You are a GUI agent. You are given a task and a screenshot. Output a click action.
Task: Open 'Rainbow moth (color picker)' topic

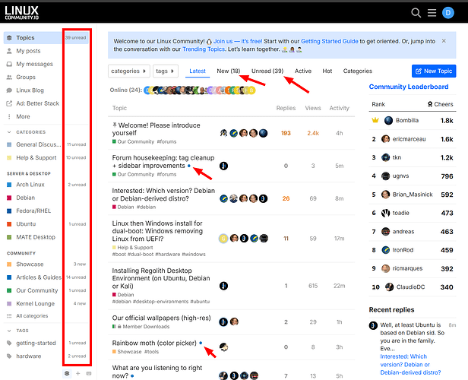[x=154, y=343]
